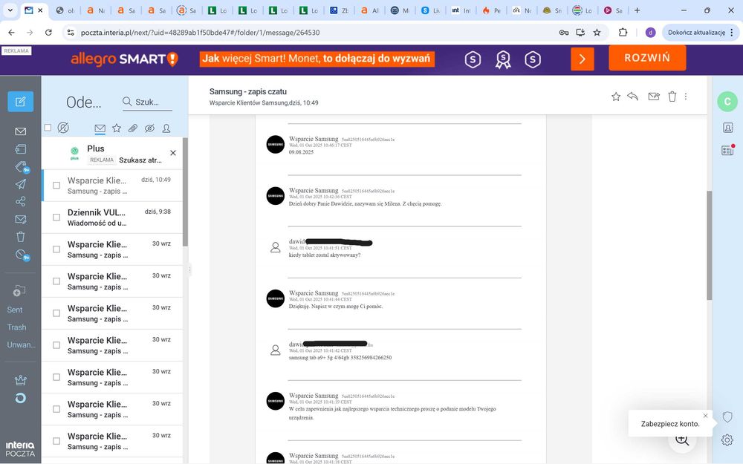Tick the select-all messages checkbox
Screen dimensions: 743x464
coord(48,128)
